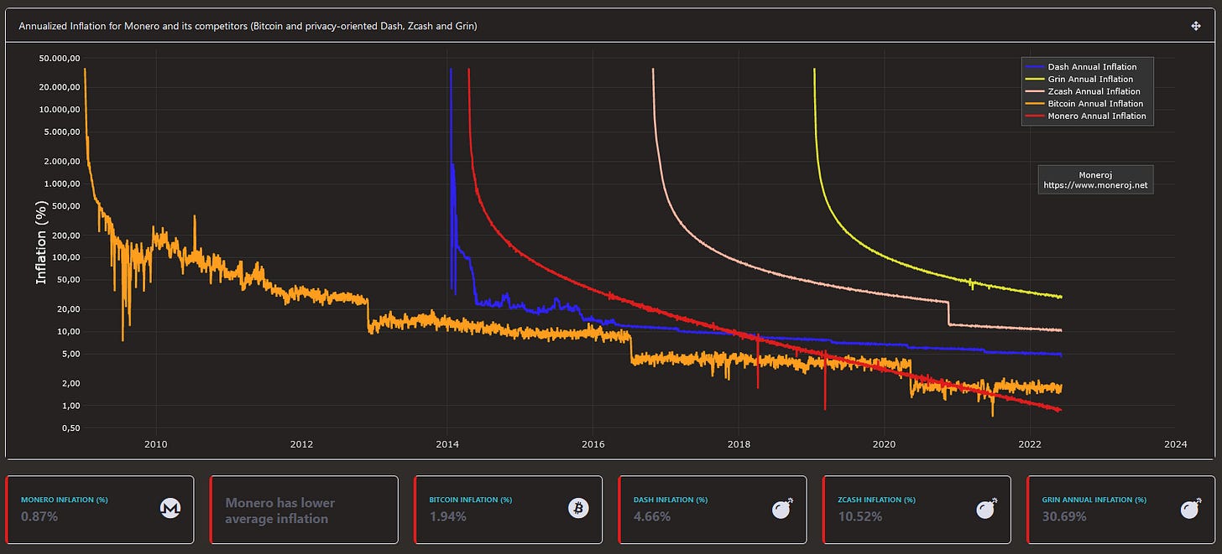Click the 500,00 y-axis tick label
The height and width of the screenshot is (554, 1222).
(x=66, y=206)
